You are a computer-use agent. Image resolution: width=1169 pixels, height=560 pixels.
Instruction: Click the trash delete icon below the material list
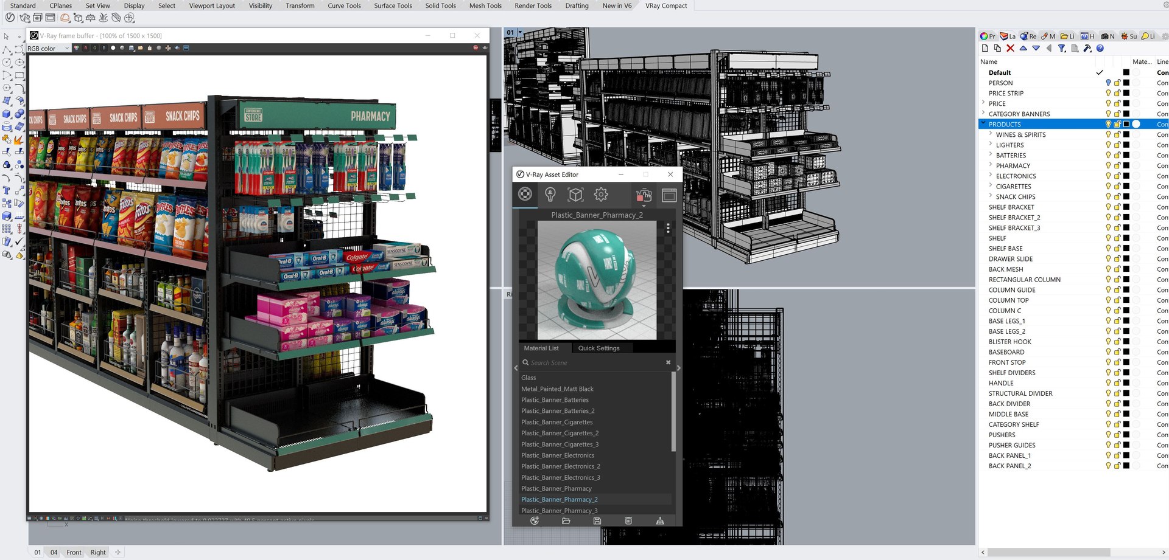coord(628,520)
